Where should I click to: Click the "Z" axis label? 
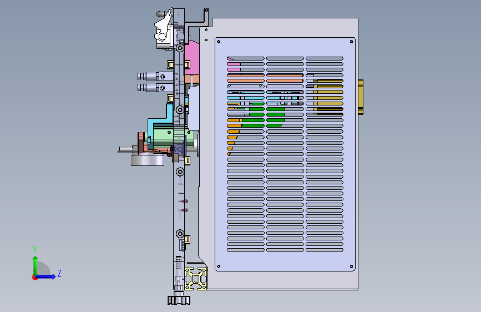(59, 273)
